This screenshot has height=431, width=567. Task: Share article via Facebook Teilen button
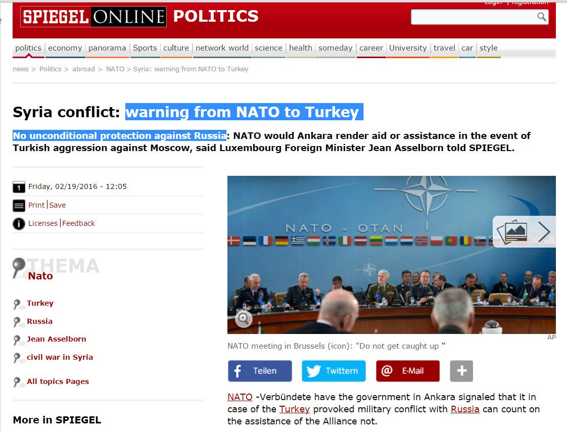tap(260, 371)
